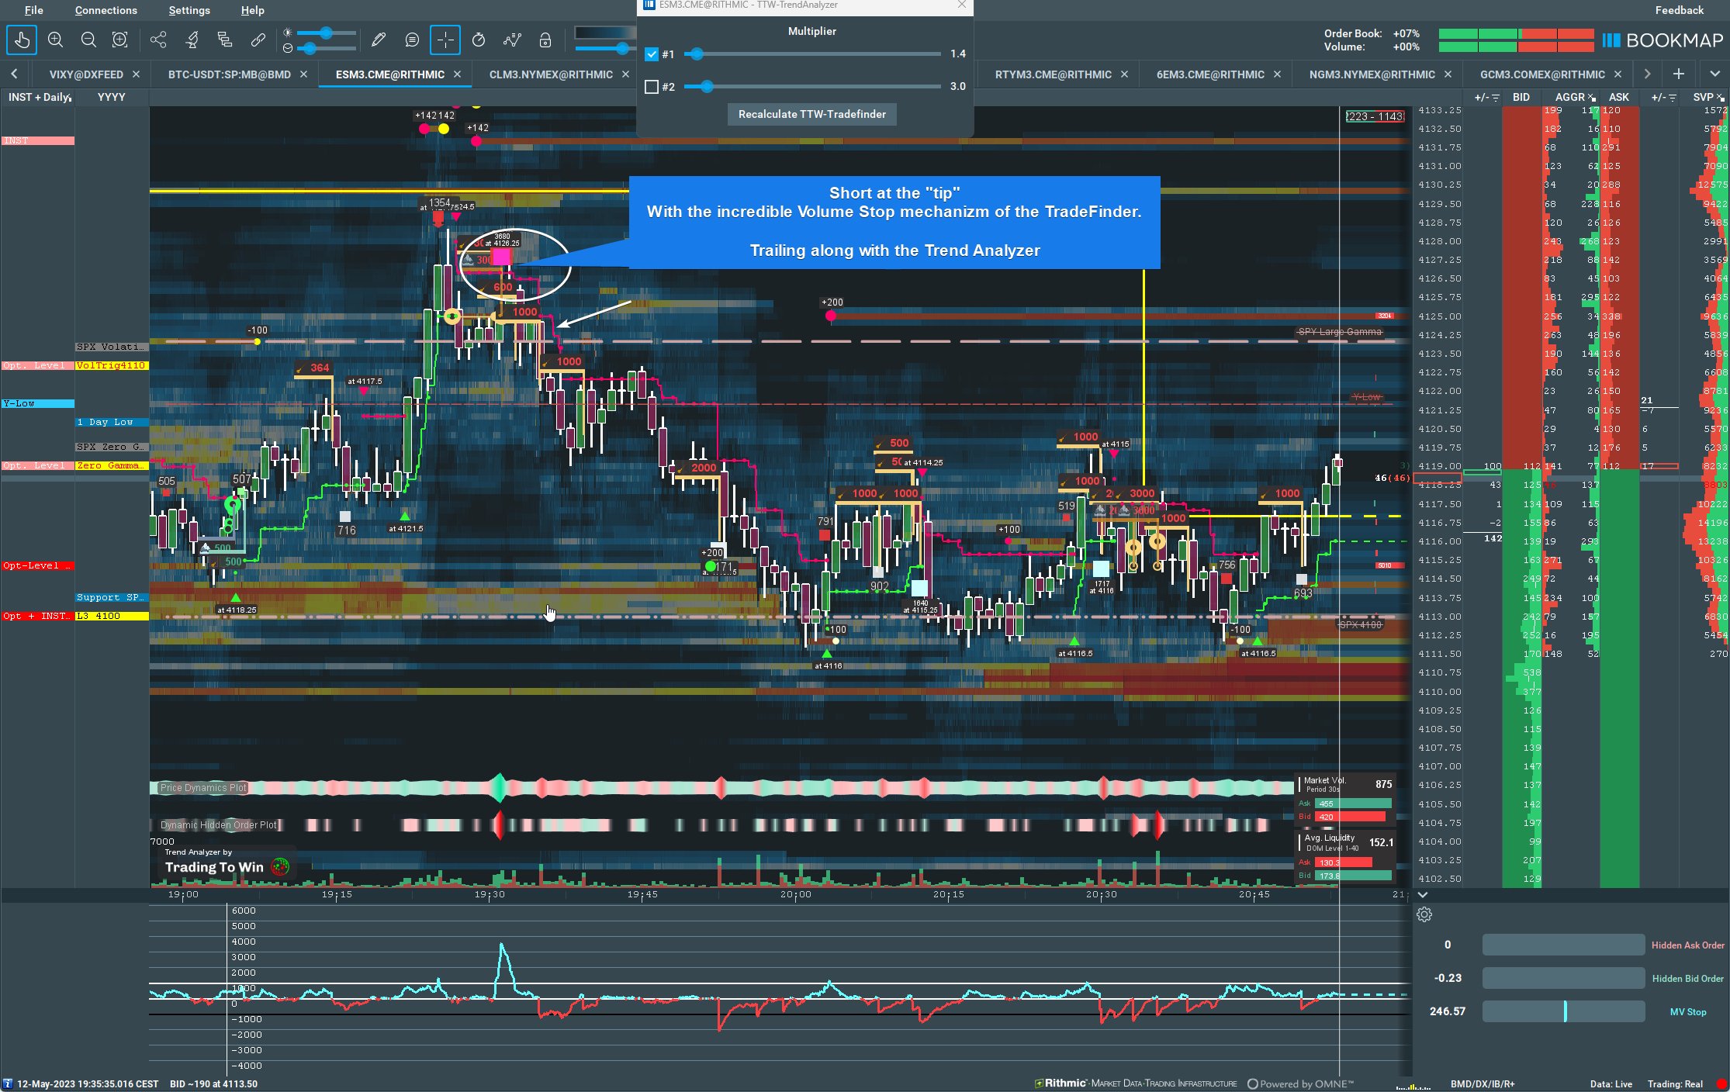Toggle the notes chat bubble tool
The height and width of the screenshot is (1092, 1730).
pos(412,40)
